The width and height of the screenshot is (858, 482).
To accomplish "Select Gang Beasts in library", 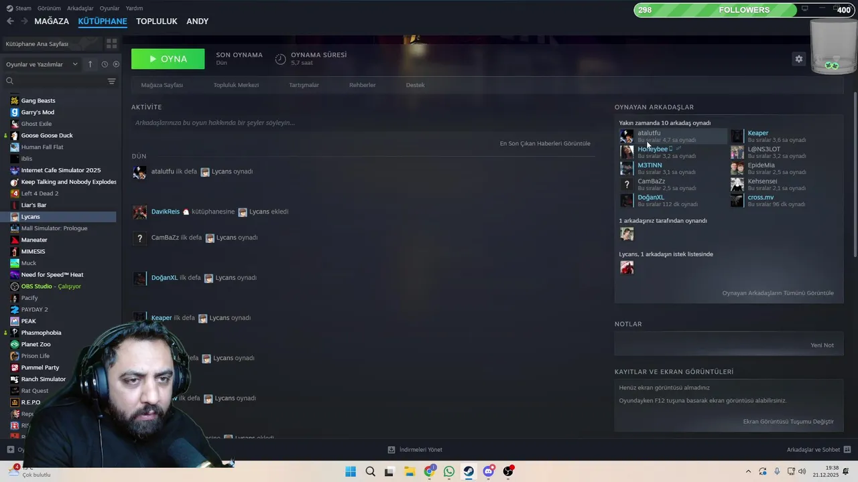I will [38, 100].
